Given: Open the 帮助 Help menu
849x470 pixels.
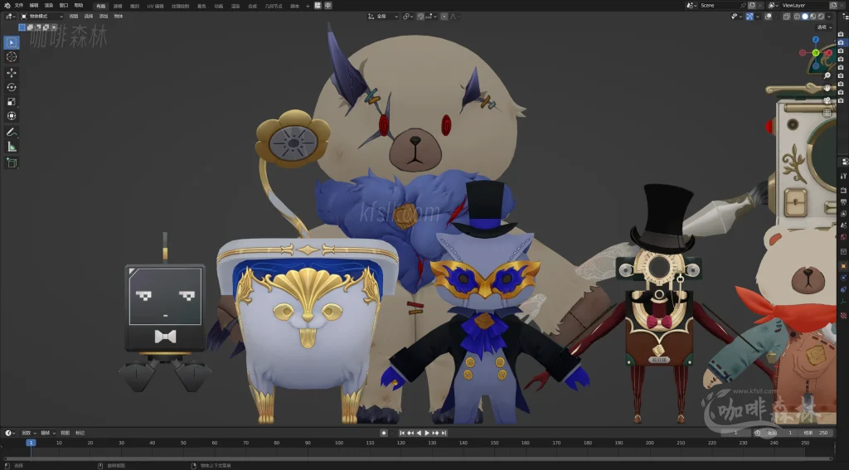Looking at the screenshot, I should click(79, 6).
